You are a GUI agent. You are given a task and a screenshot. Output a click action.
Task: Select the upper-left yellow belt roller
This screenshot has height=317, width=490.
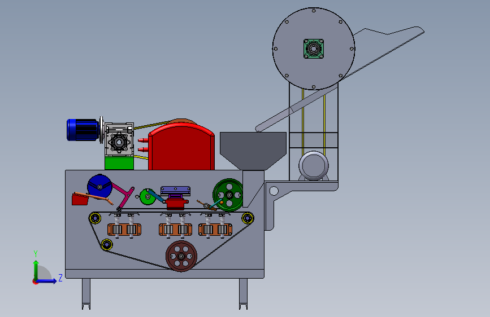pyautogui.click(x=95, y=218)
